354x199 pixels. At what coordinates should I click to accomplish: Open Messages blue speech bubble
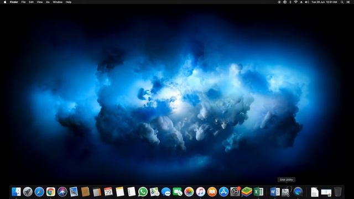(166, 192)
